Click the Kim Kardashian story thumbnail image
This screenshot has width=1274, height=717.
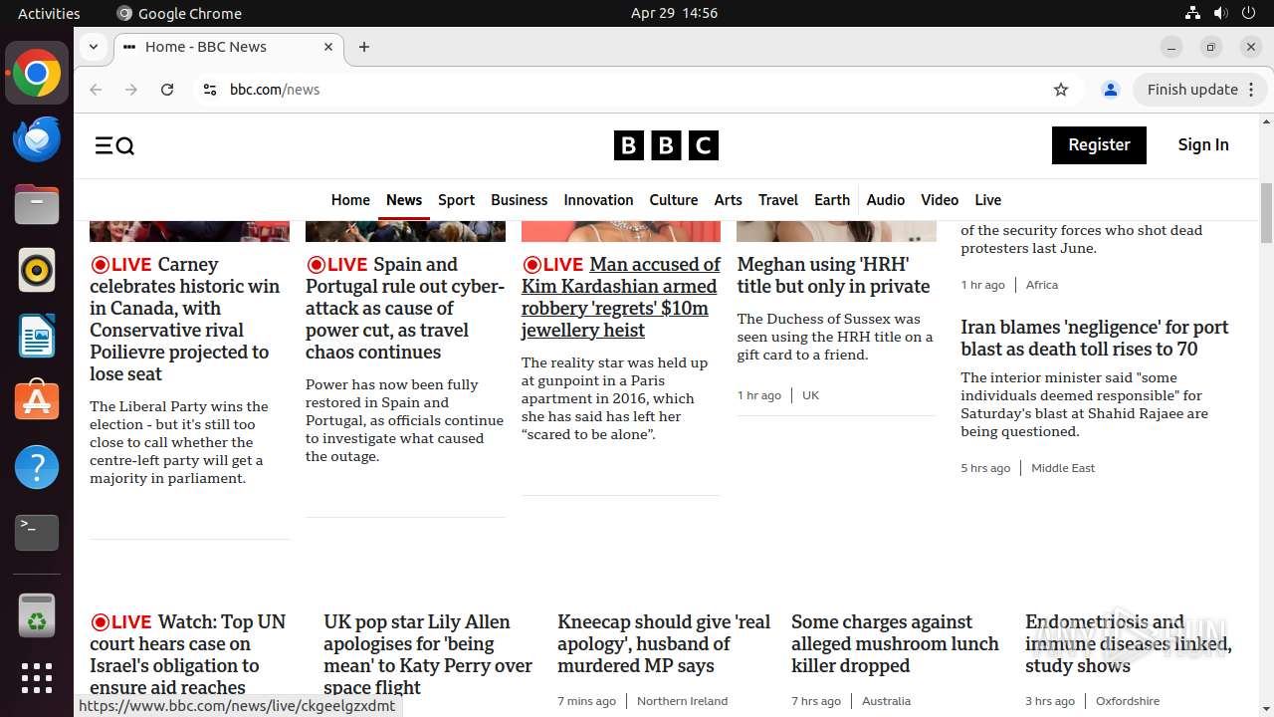(621, 231)
